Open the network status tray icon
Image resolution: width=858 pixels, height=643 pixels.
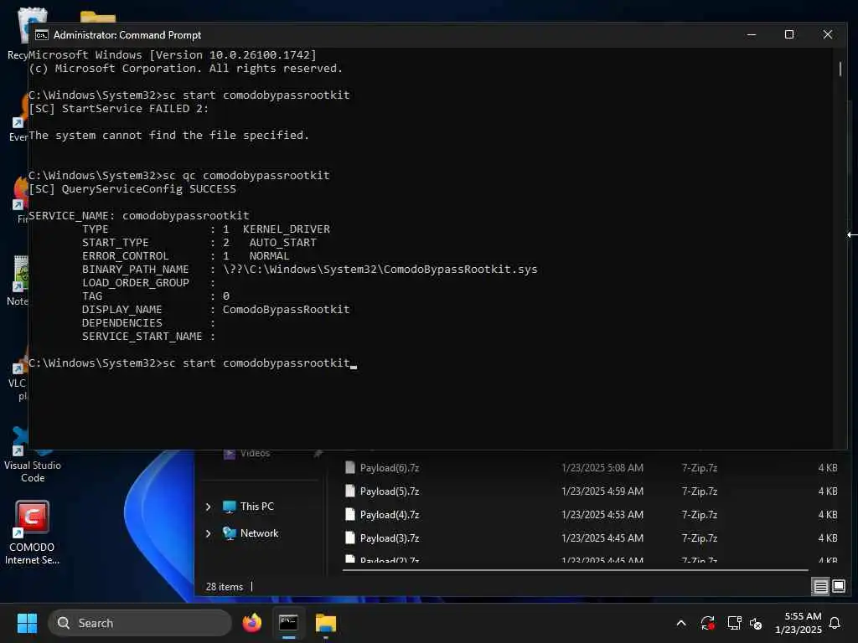click(734, 623)
